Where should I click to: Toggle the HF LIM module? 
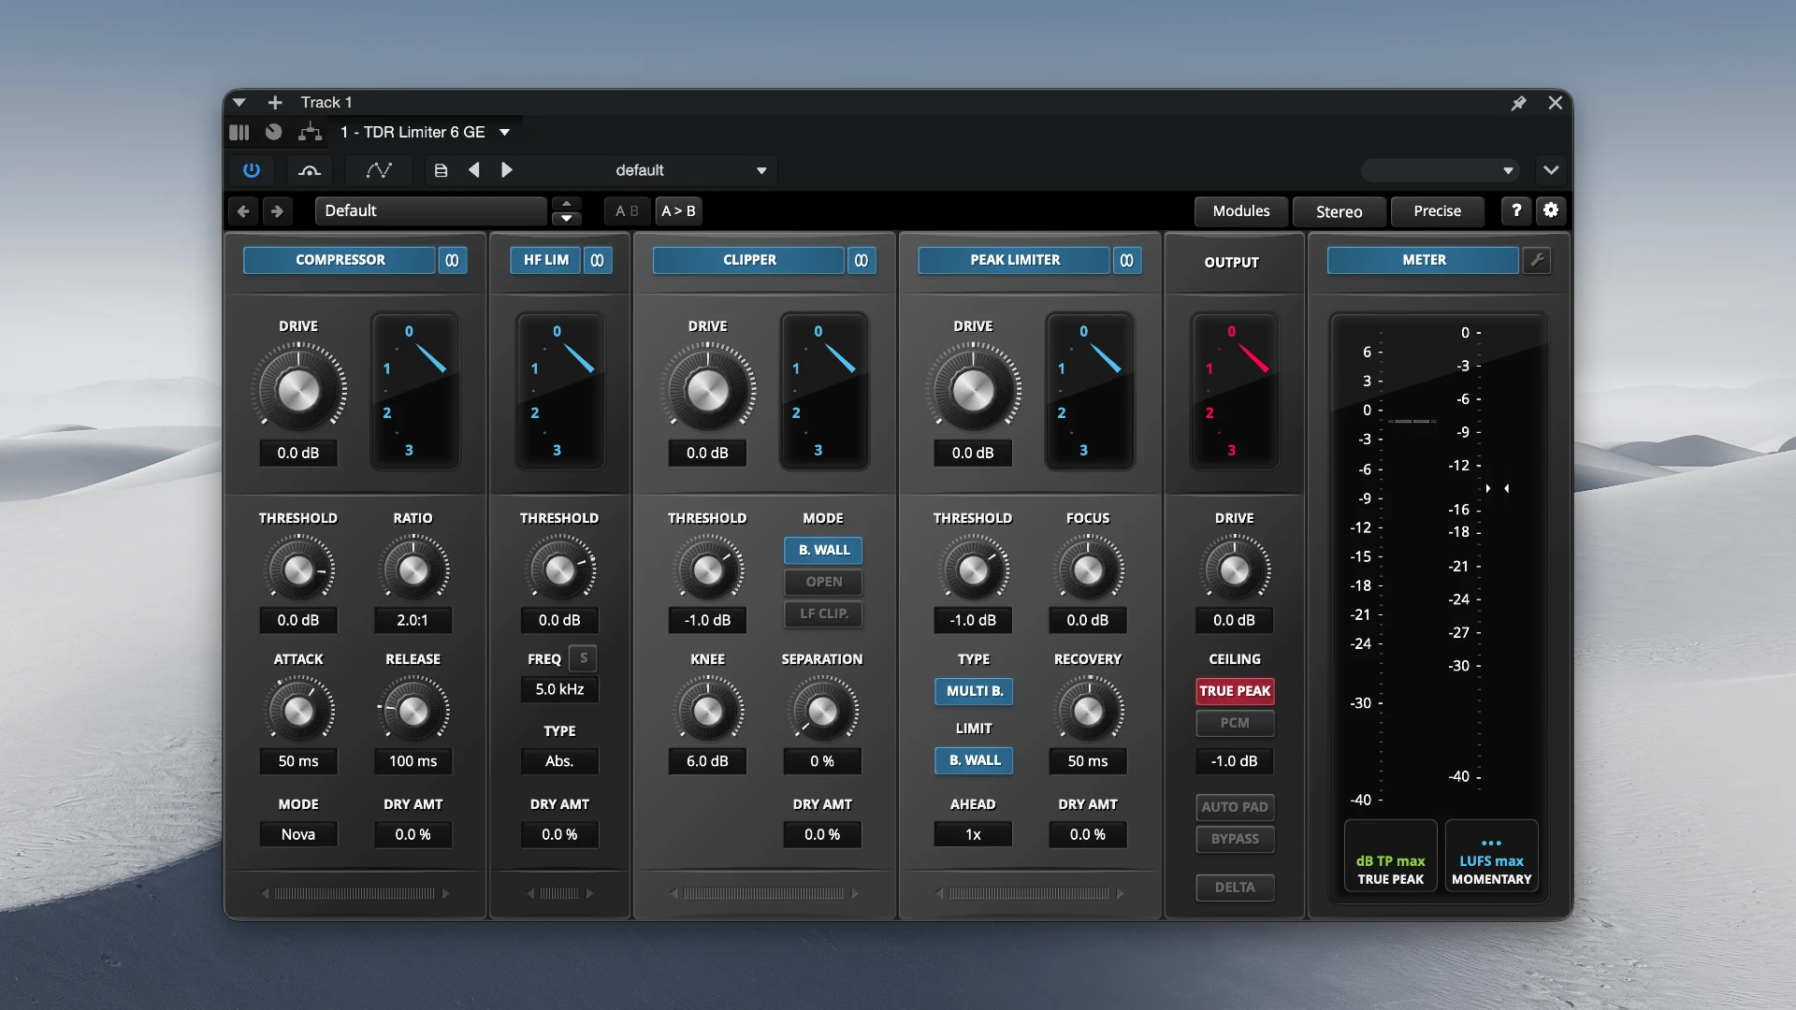(546, 260)
